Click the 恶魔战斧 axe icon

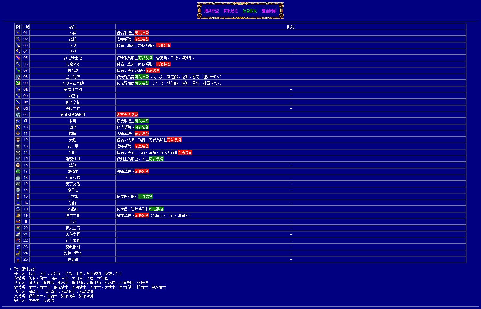click(18, 64)
